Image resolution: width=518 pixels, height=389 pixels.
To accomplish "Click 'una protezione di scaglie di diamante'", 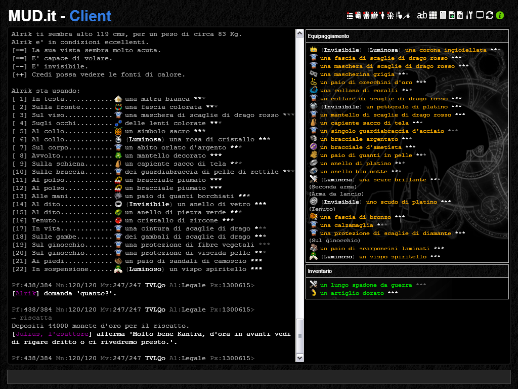I will pos(385,233).
